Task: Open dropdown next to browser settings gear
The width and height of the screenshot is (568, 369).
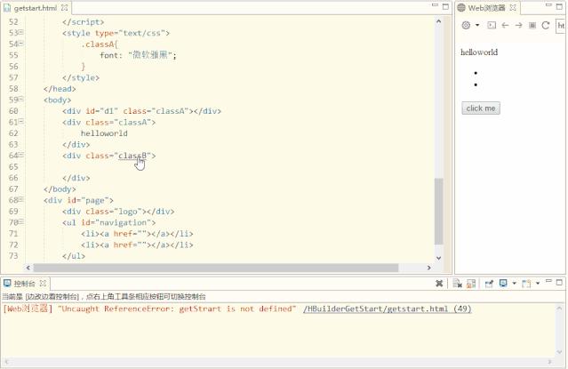Action: pyautogui.click(x=477, y=25)
